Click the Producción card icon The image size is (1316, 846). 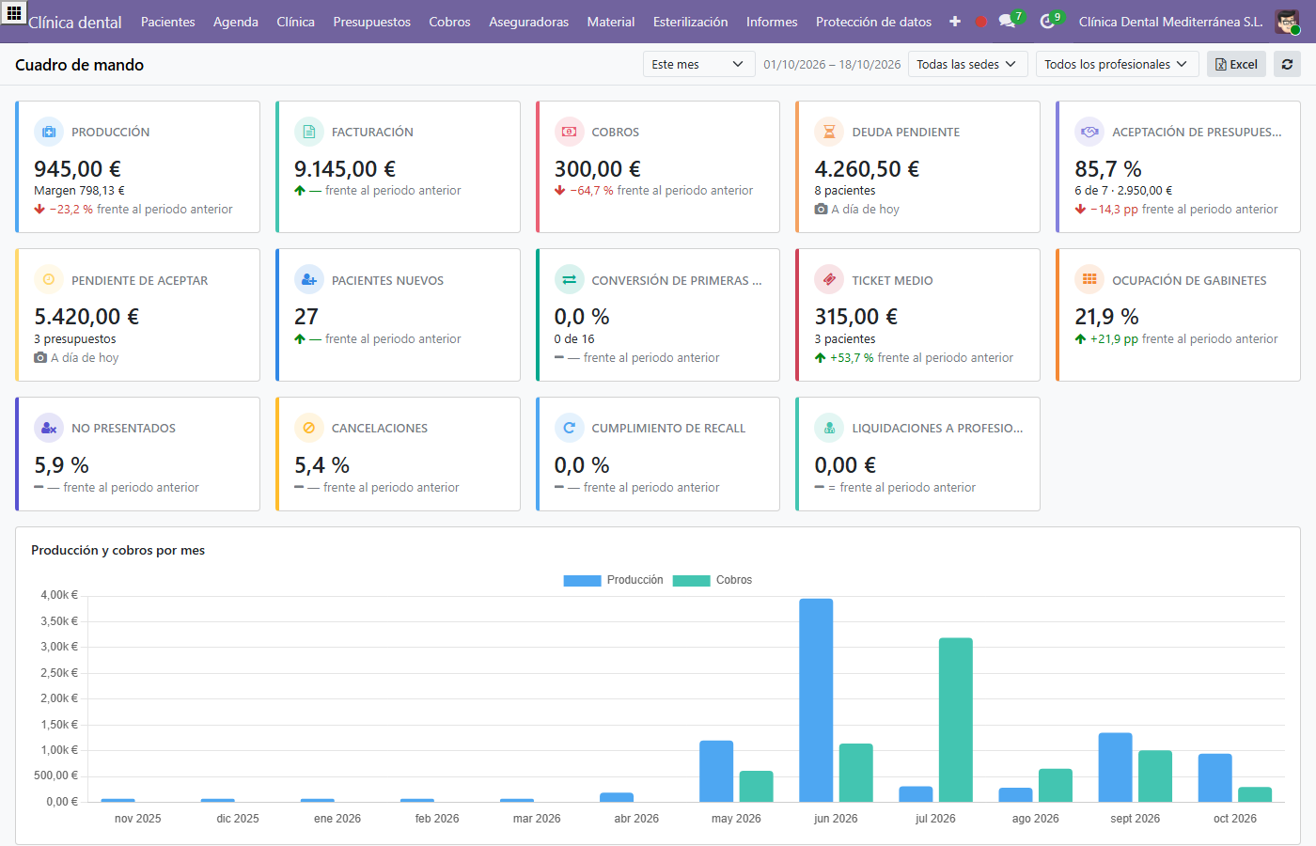point(49,132)
